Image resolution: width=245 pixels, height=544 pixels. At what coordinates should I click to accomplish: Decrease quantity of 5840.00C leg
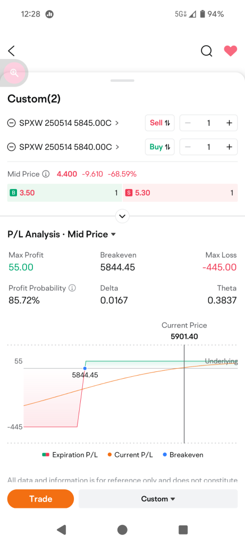point(188,147)
